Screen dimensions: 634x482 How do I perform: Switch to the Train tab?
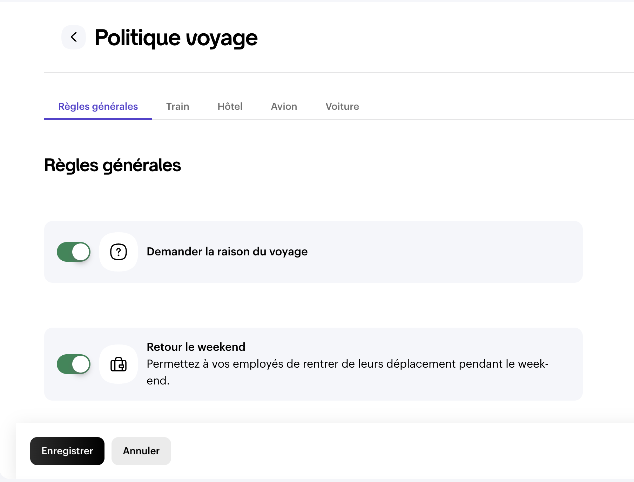177,107
